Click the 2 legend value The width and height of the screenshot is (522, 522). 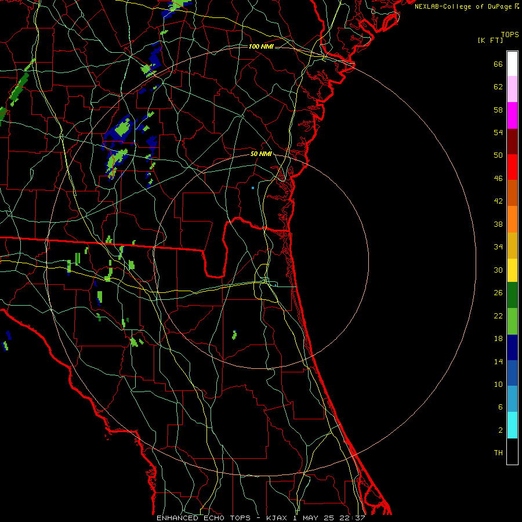[x=501, y=430]
